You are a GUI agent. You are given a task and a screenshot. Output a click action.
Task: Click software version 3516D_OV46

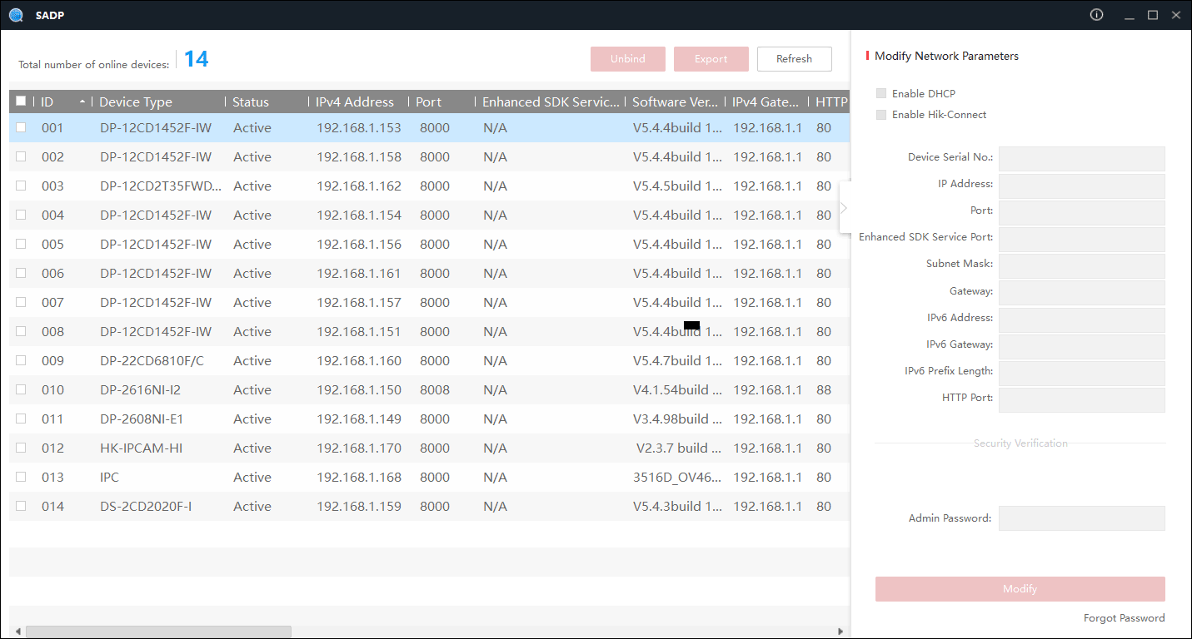tap(677, 478)
